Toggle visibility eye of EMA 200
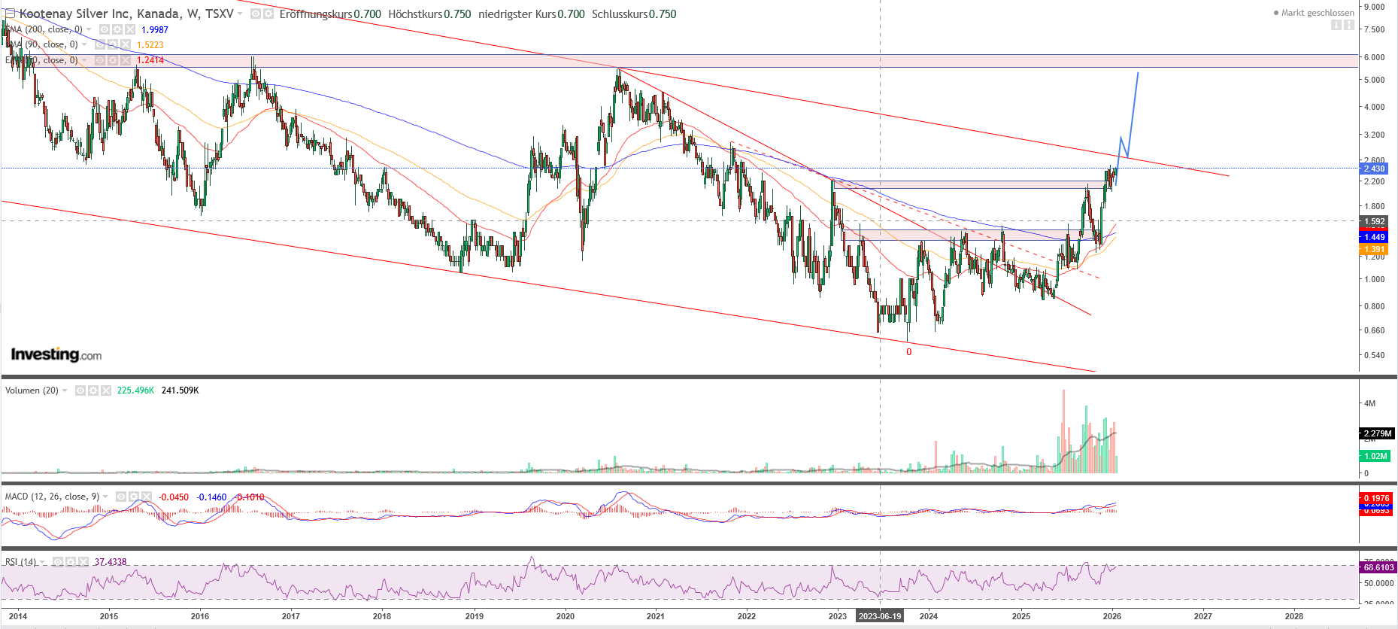Viewport: 1398px width, 629px height. pyautogui.click(x=105, y=29)
